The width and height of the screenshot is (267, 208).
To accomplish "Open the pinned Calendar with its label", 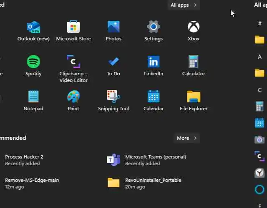I will coord(154,101).
